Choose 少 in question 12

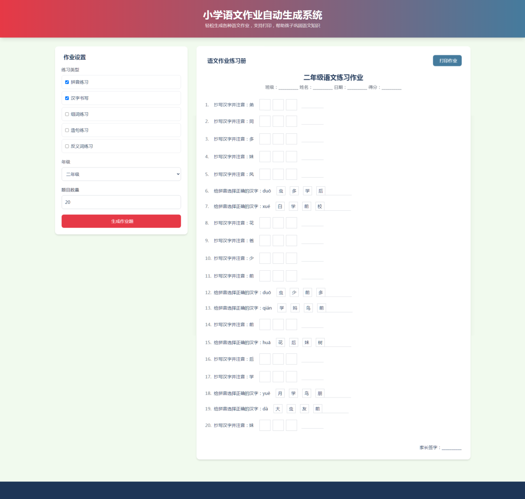(294, 293)
